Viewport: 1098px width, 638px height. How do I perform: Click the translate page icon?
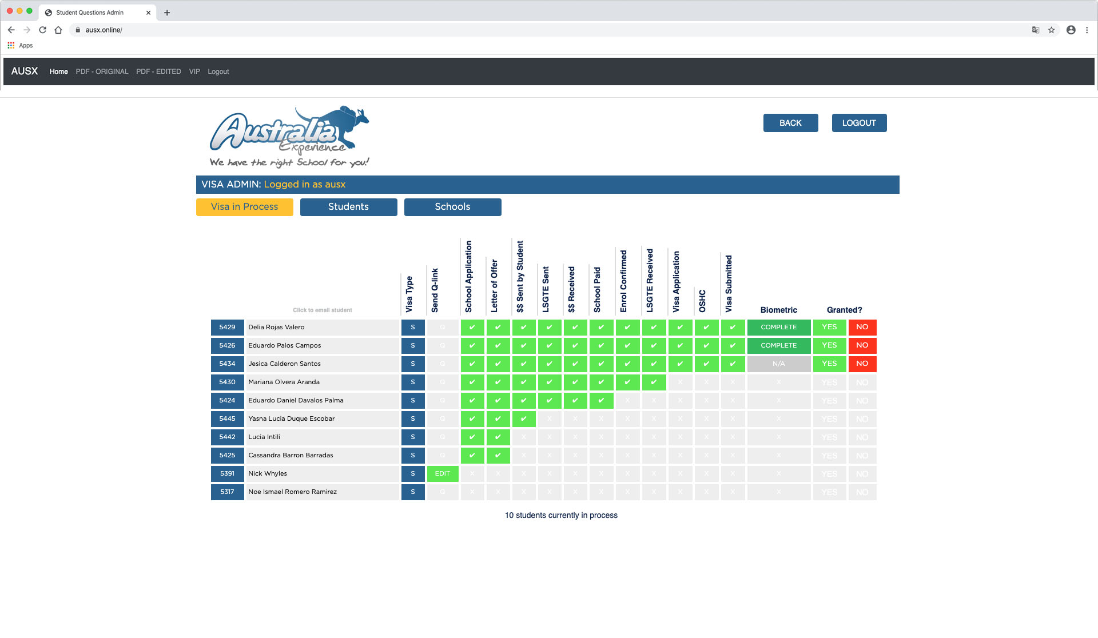pos(1035,30)
